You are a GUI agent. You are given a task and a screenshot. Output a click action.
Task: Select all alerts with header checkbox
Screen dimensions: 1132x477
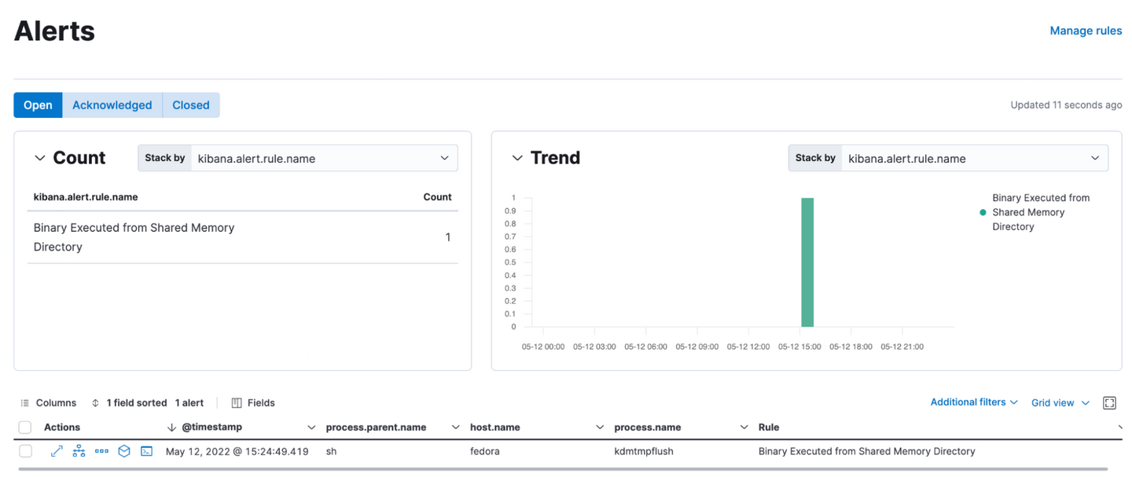[x=25, y=427]
